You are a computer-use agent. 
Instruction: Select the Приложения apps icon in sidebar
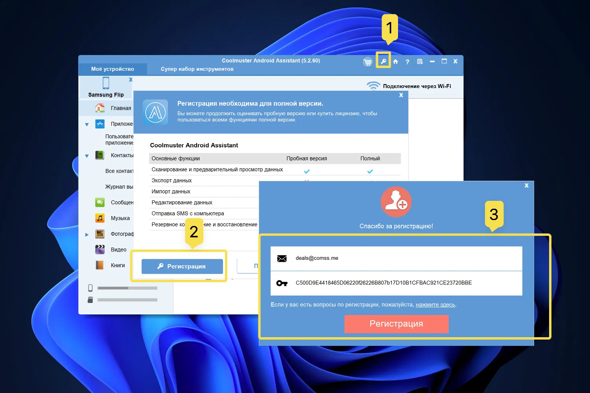100,124
